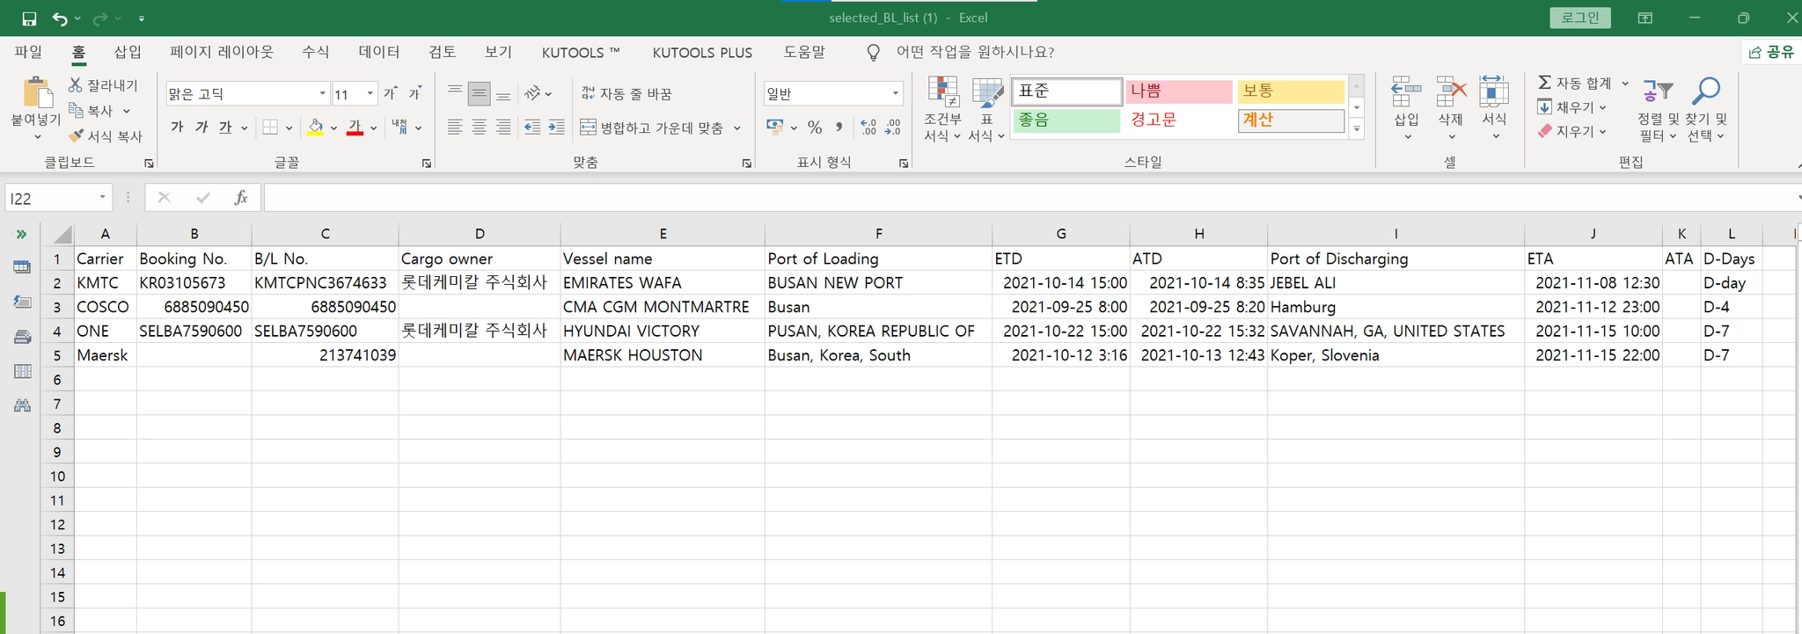Switch to the 페이지 레이아웃 tab
Viewport: 1802px width, 634px height.
point(222,52)
